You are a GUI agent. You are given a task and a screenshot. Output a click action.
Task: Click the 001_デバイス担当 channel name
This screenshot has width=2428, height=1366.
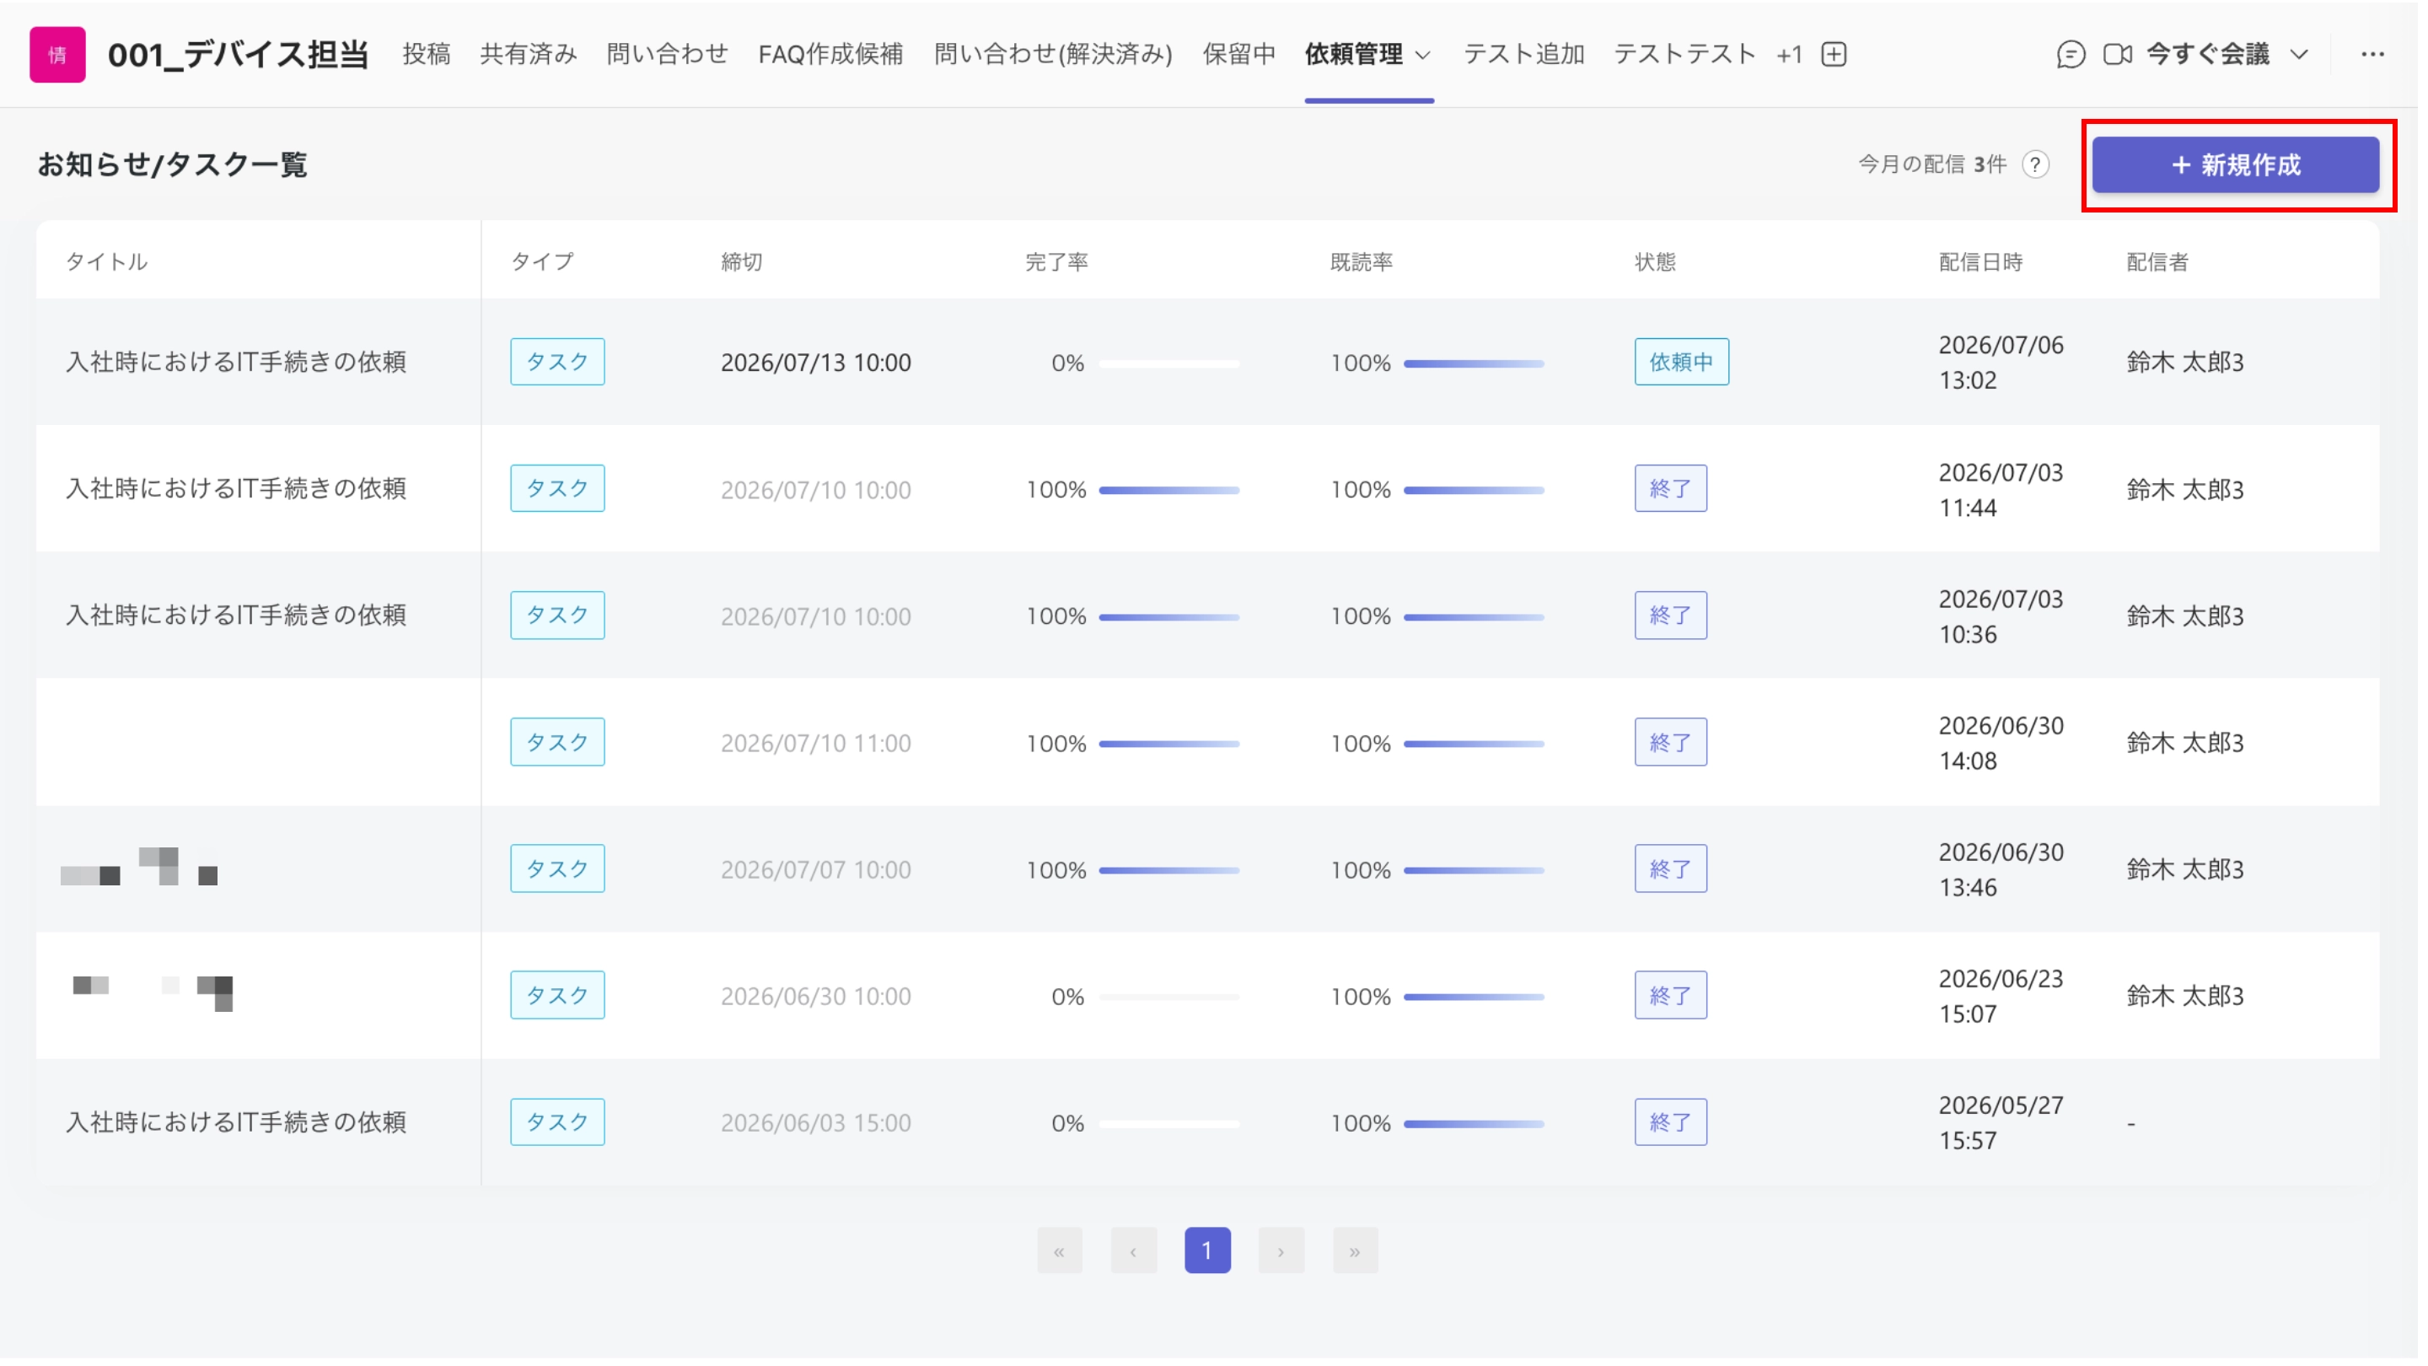tap(238, 55)
